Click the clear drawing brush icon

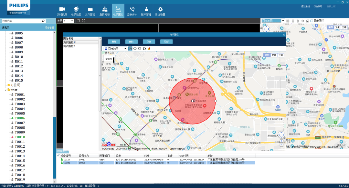[x=149, y=48]
